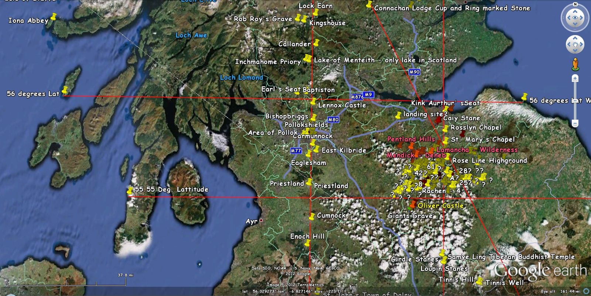Screen dimensions: 591x296
Task: Click the Rose Line Highground label
Action: click(x=490, y=161)
